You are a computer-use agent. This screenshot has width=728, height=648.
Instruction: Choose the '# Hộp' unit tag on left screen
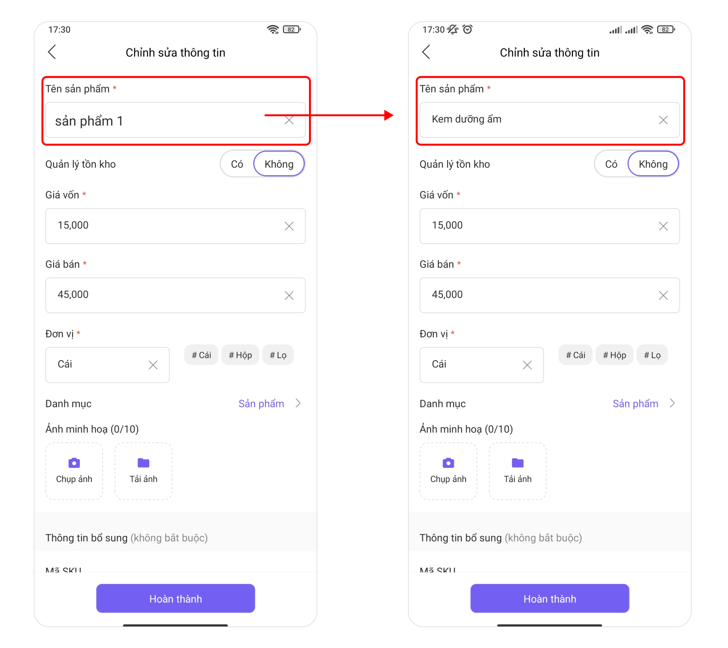tap(240, 355)
